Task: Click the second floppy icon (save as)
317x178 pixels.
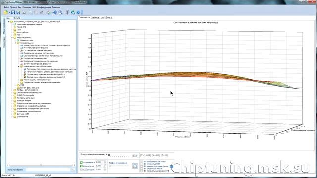Action: 18,12
